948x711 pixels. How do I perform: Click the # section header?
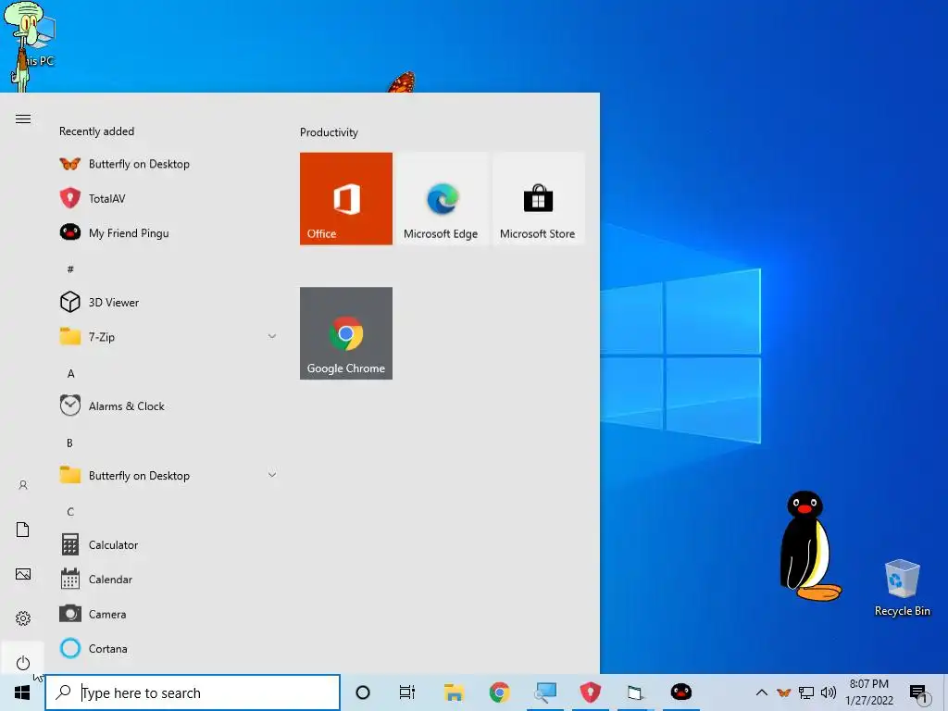pyautogui.click(x=70, y=269)
